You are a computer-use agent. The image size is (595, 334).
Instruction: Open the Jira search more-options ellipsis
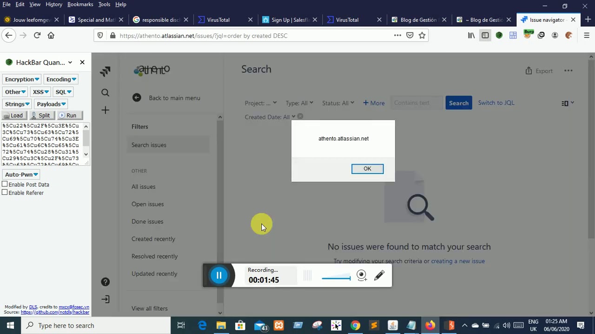[568, 71]
